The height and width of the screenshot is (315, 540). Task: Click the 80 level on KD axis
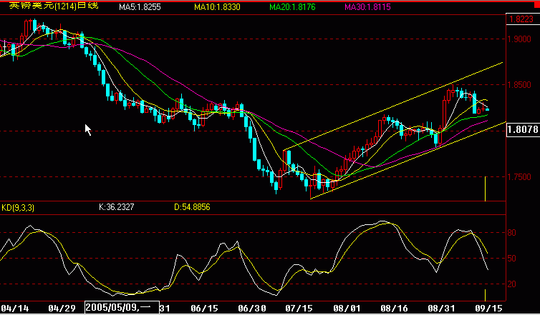tap(512, 233)
